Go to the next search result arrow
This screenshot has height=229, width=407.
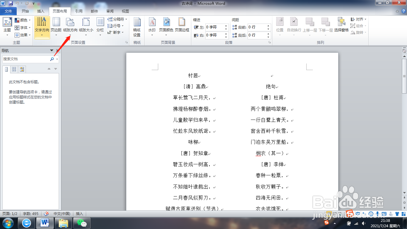pyautogui.click(x=55, y=69)
